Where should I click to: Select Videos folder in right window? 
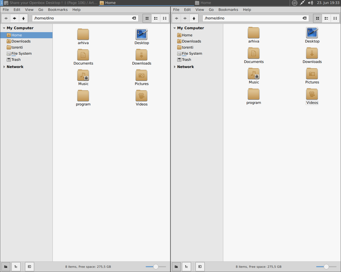[x=312, y=96]
